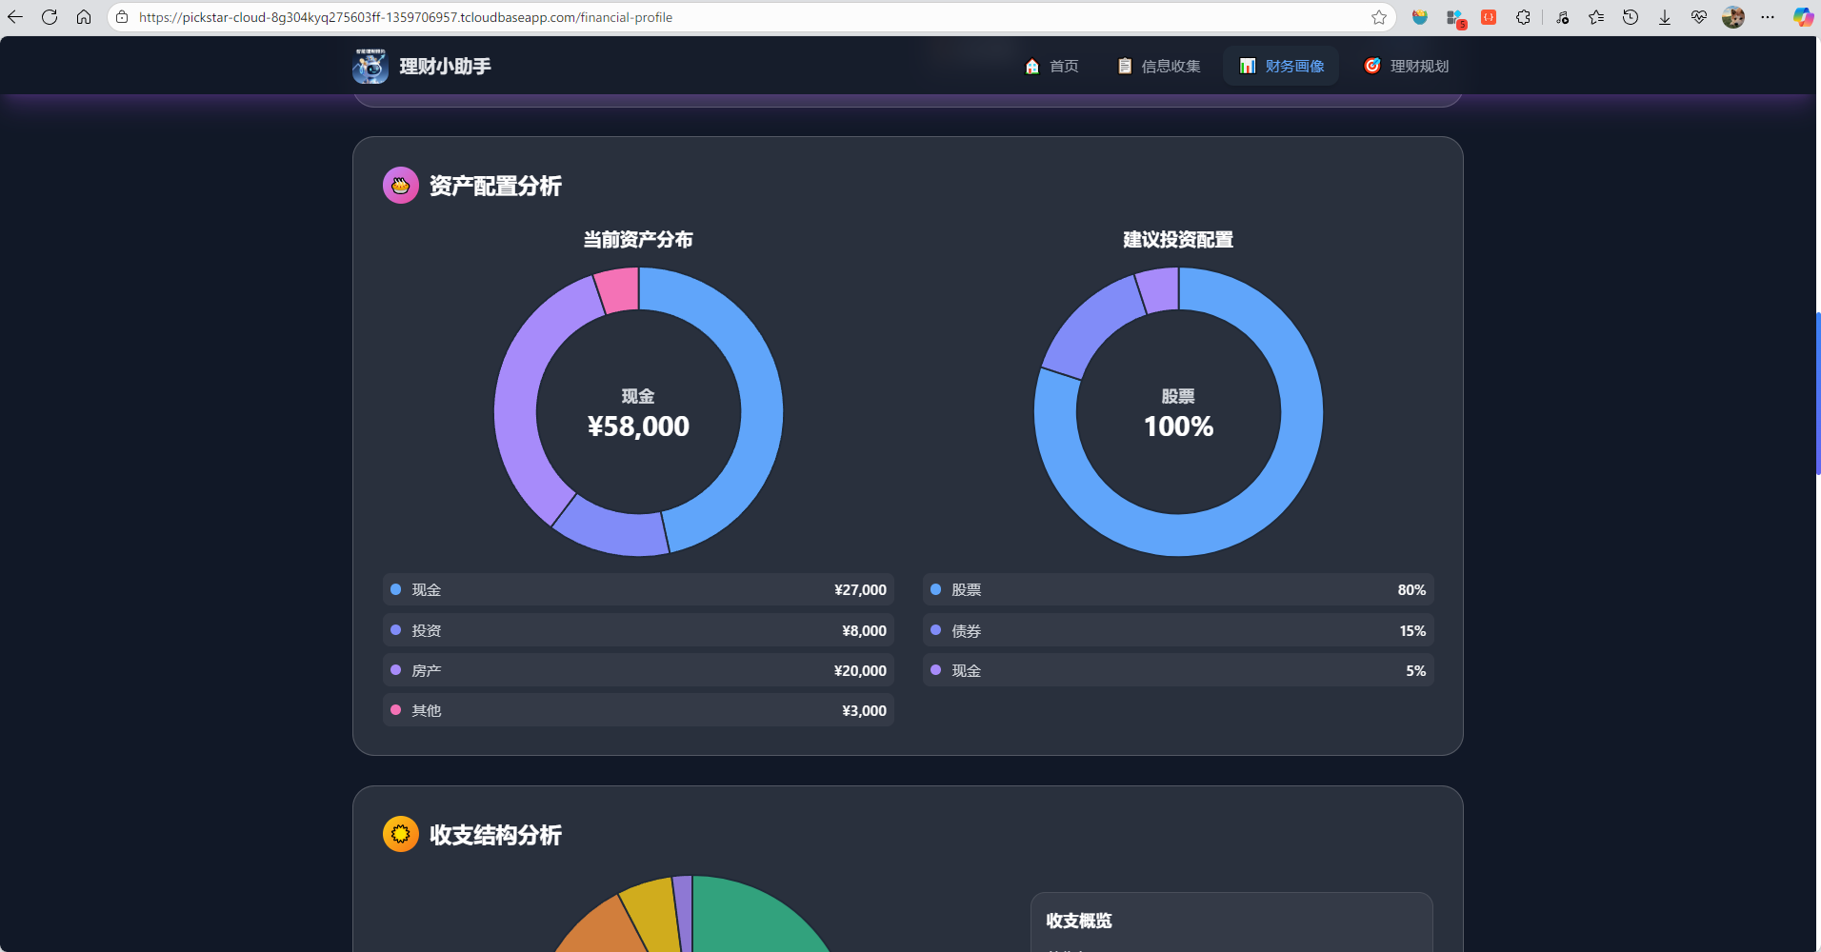1821x952 pixels.
Task: Navigate to 首页 tab
Action: pos(1051,66)
